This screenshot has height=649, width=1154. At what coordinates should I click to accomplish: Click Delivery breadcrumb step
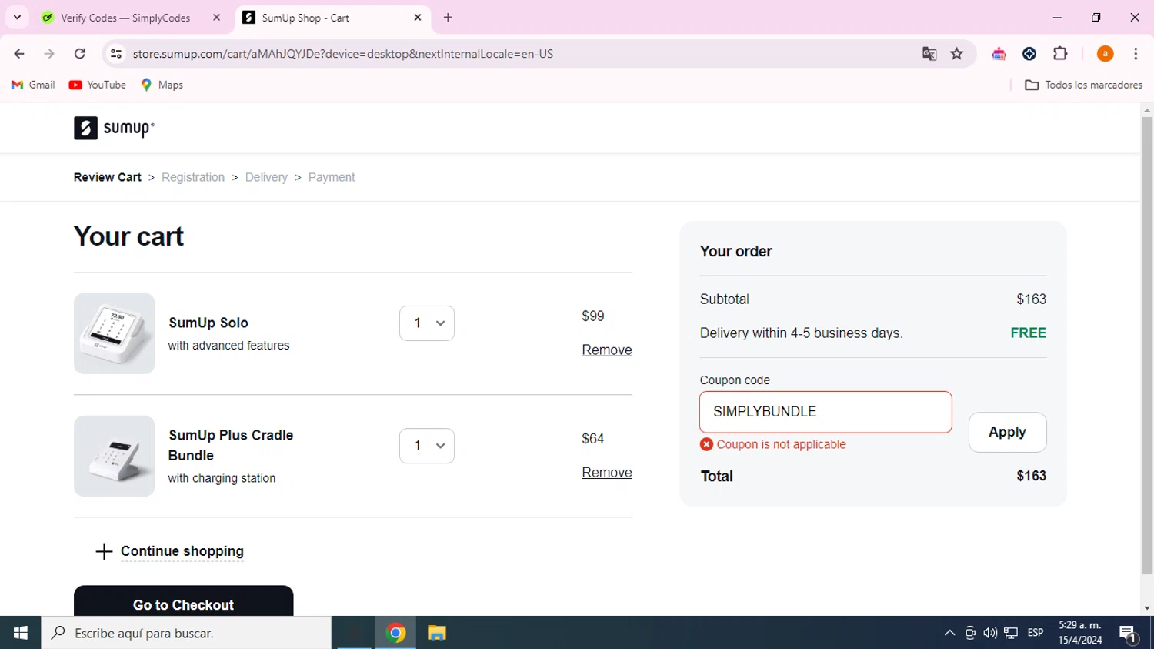(x=266, y=177)
